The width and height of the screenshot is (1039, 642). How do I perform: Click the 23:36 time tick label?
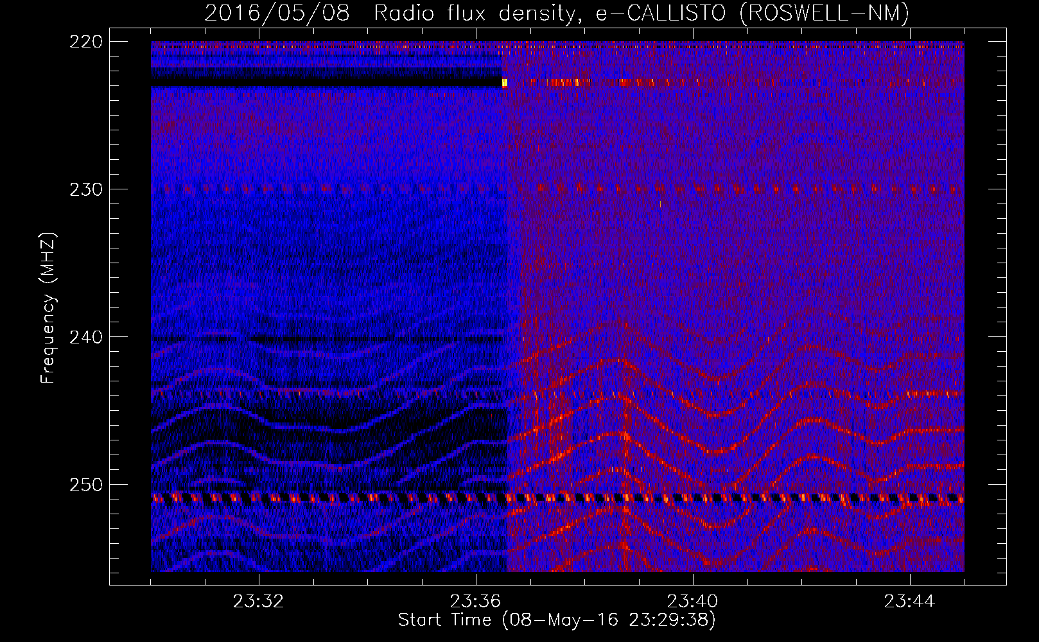tap(475, 602)
